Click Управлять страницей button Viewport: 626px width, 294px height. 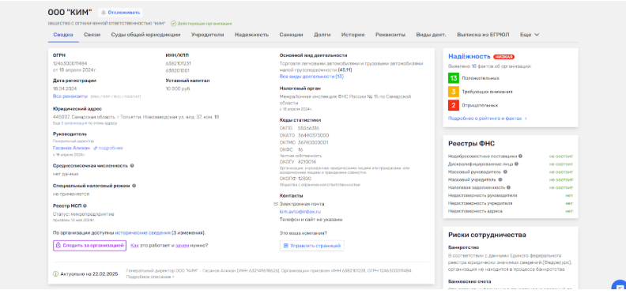(311, 246)
